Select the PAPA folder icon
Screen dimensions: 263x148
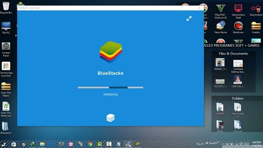(220, 126)
